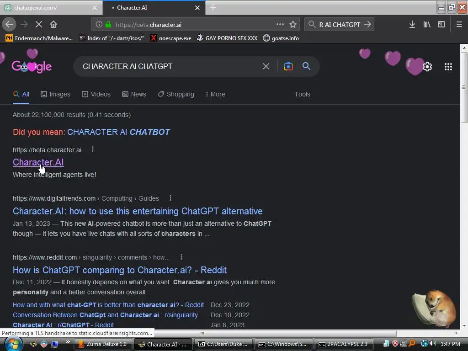Switch to Images results
Viewport: 468px width, 351px height.
click(x=55, y=94)
